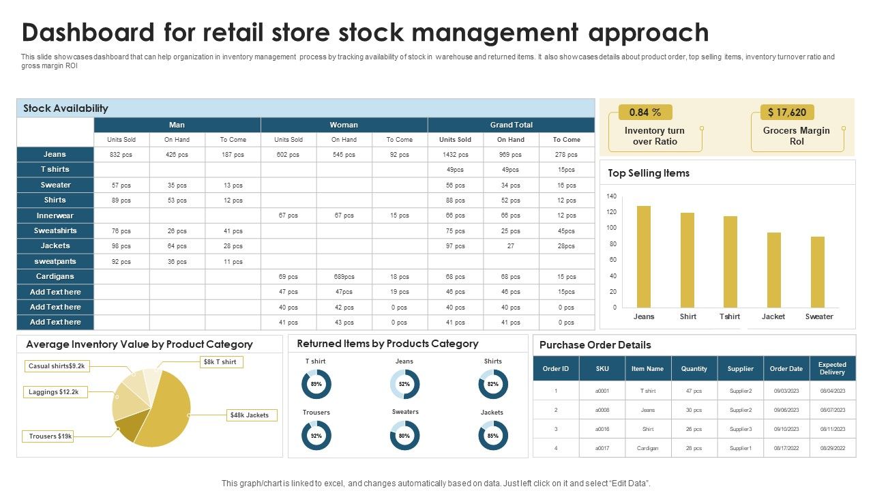This screenshot has width=873, height=491.
Task: Click 'Grocers Margin RoI' text
Action: click(797, 136)
